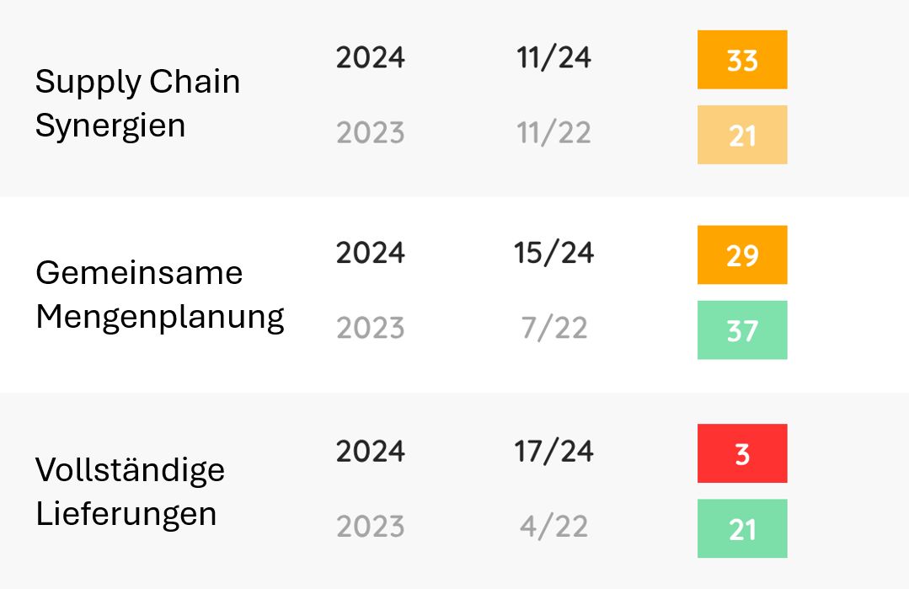The width and height of the screenshot is (909, 589).
Task: Click 2024 in Supply Chain Synergien row
Action: (370, 57)
